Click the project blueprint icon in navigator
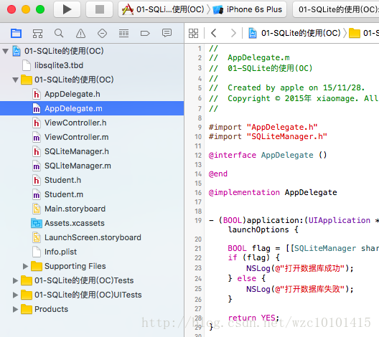 coord(17,51)
